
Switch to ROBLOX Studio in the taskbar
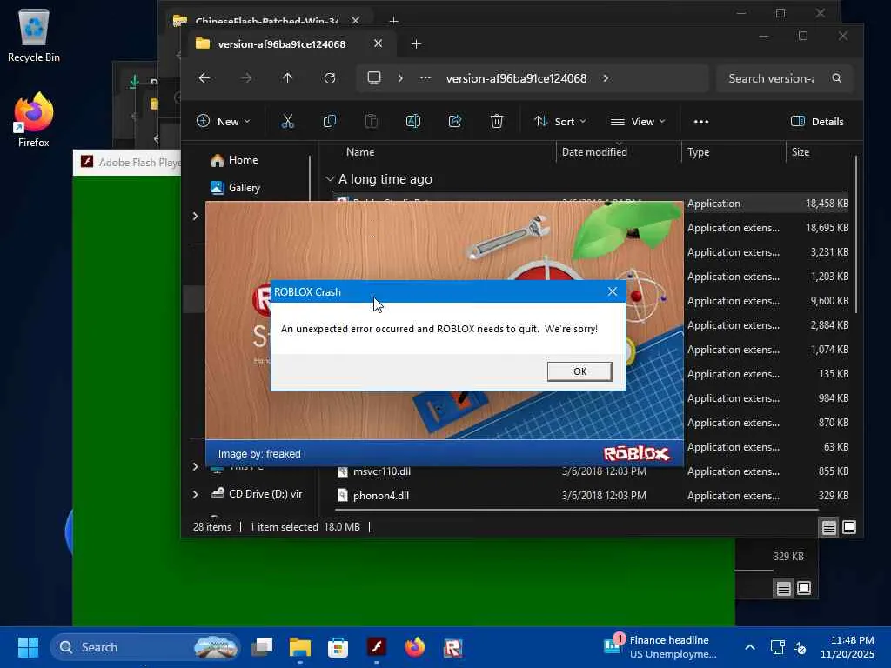click(x=452, y=647)
